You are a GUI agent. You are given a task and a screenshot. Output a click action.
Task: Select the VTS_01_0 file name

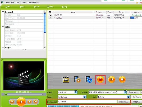[x=58, y=18]
